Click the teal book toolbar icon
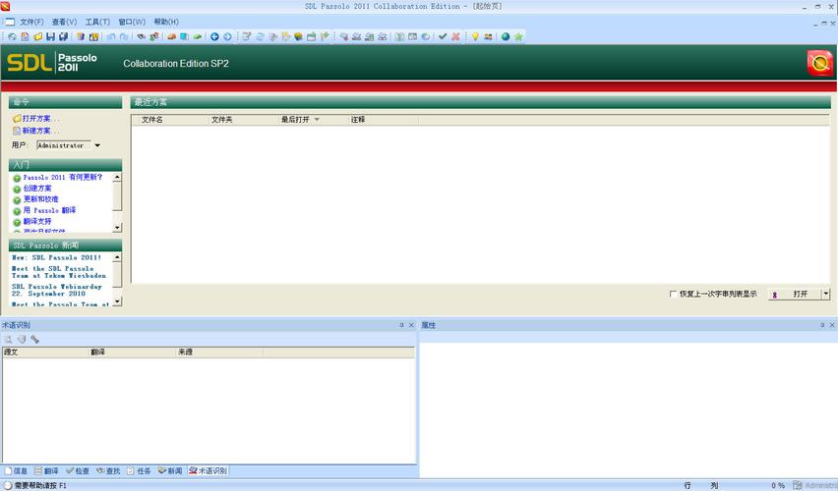 (184, 37)
